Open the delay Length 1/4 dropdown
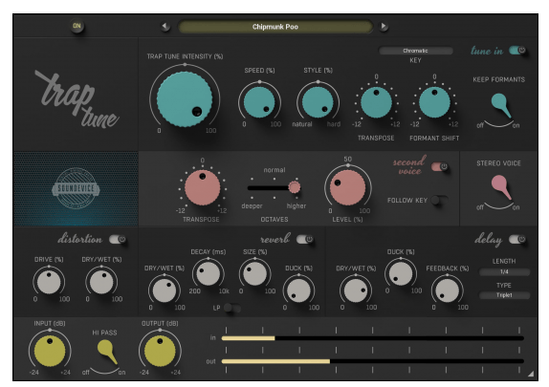The width and height of the screenshot is (549, 387). tap(504, 272)
